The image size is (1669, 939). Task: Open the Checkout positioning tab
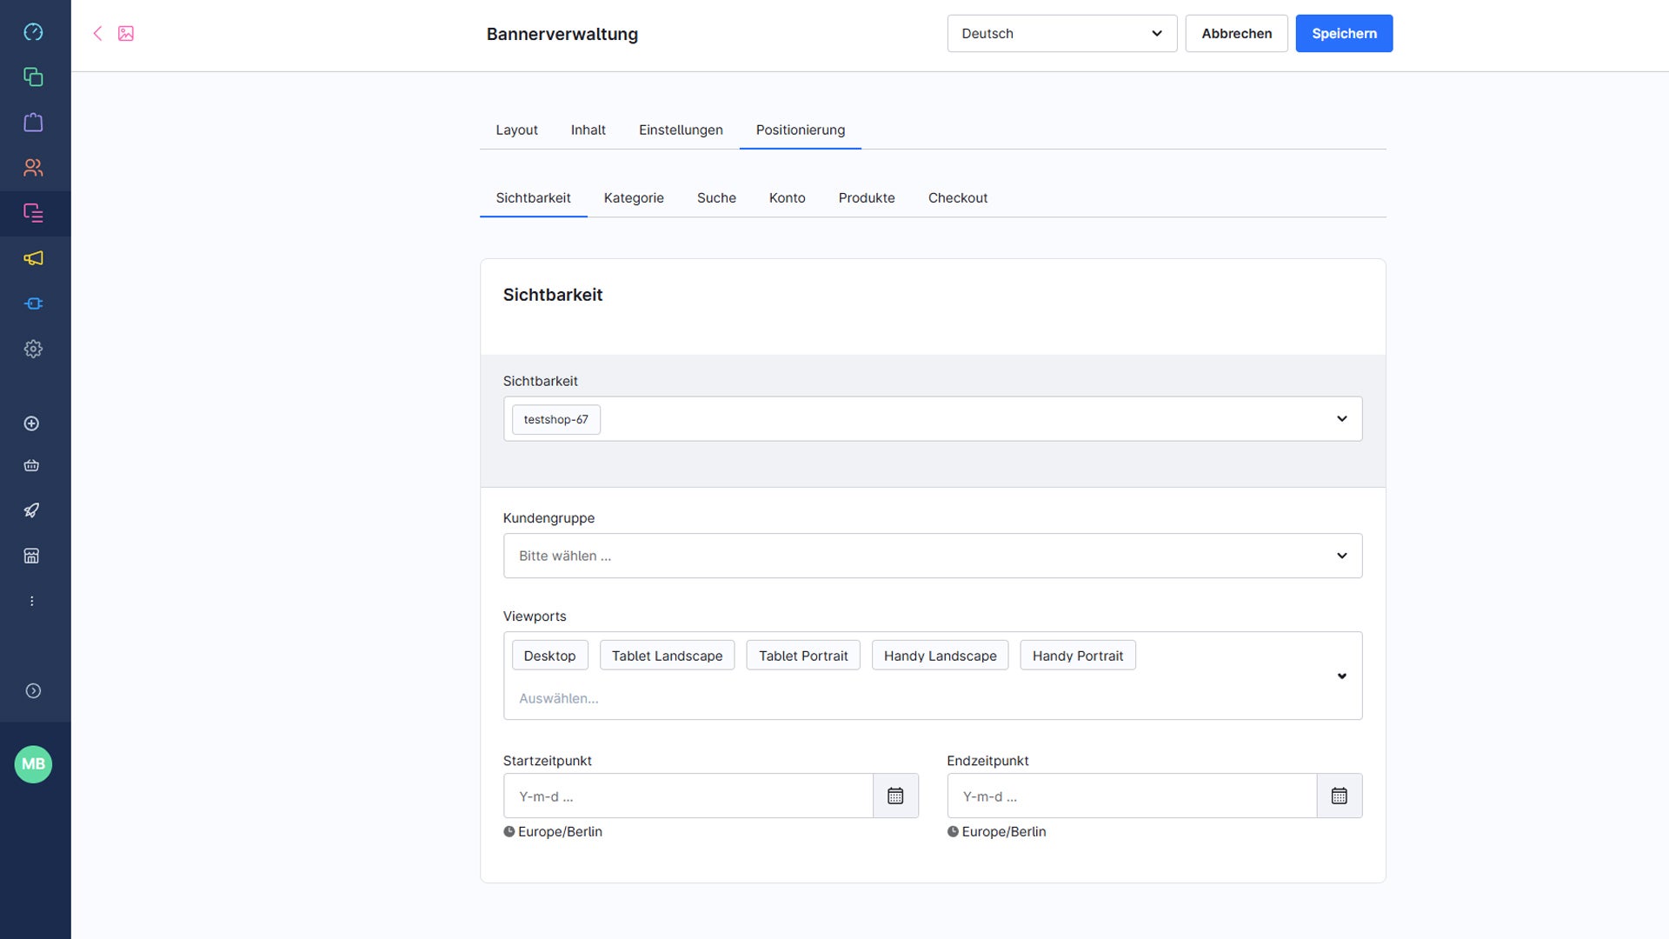(957, 197)
